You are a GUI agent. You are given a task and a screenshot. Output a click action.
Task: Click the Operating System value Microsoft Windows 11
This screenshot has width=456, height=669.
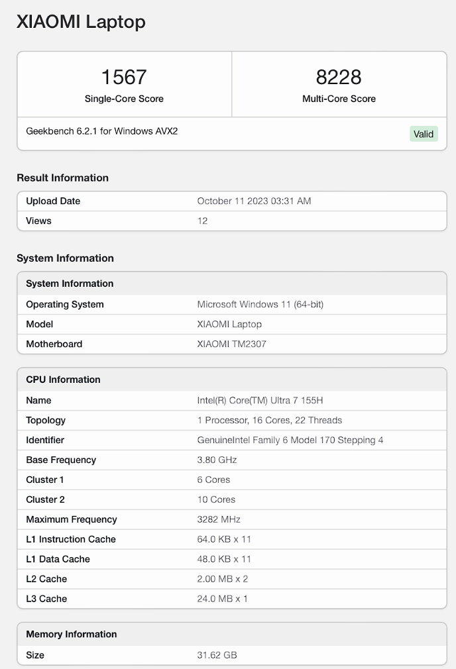click(260, 305)
